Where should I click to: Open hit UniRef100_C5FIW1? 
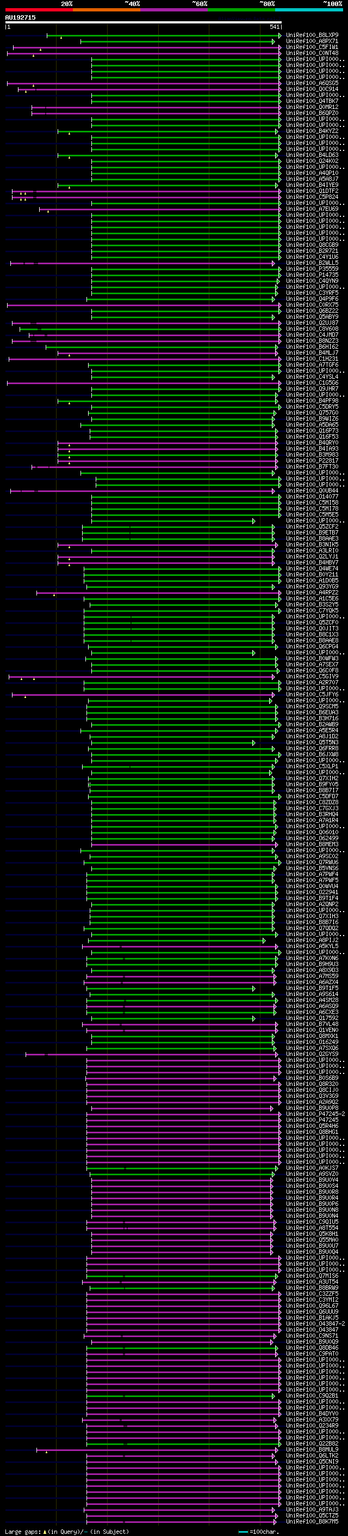[312, 47]
